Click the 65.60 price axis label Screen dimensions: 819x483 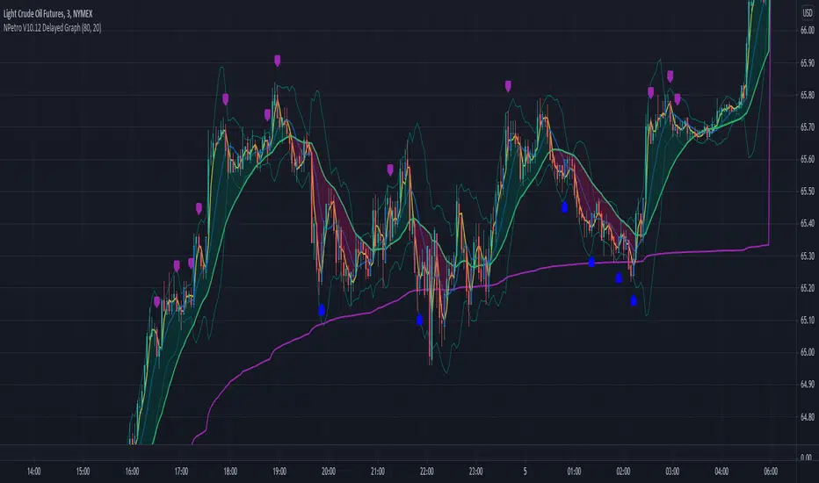(807, 159)
